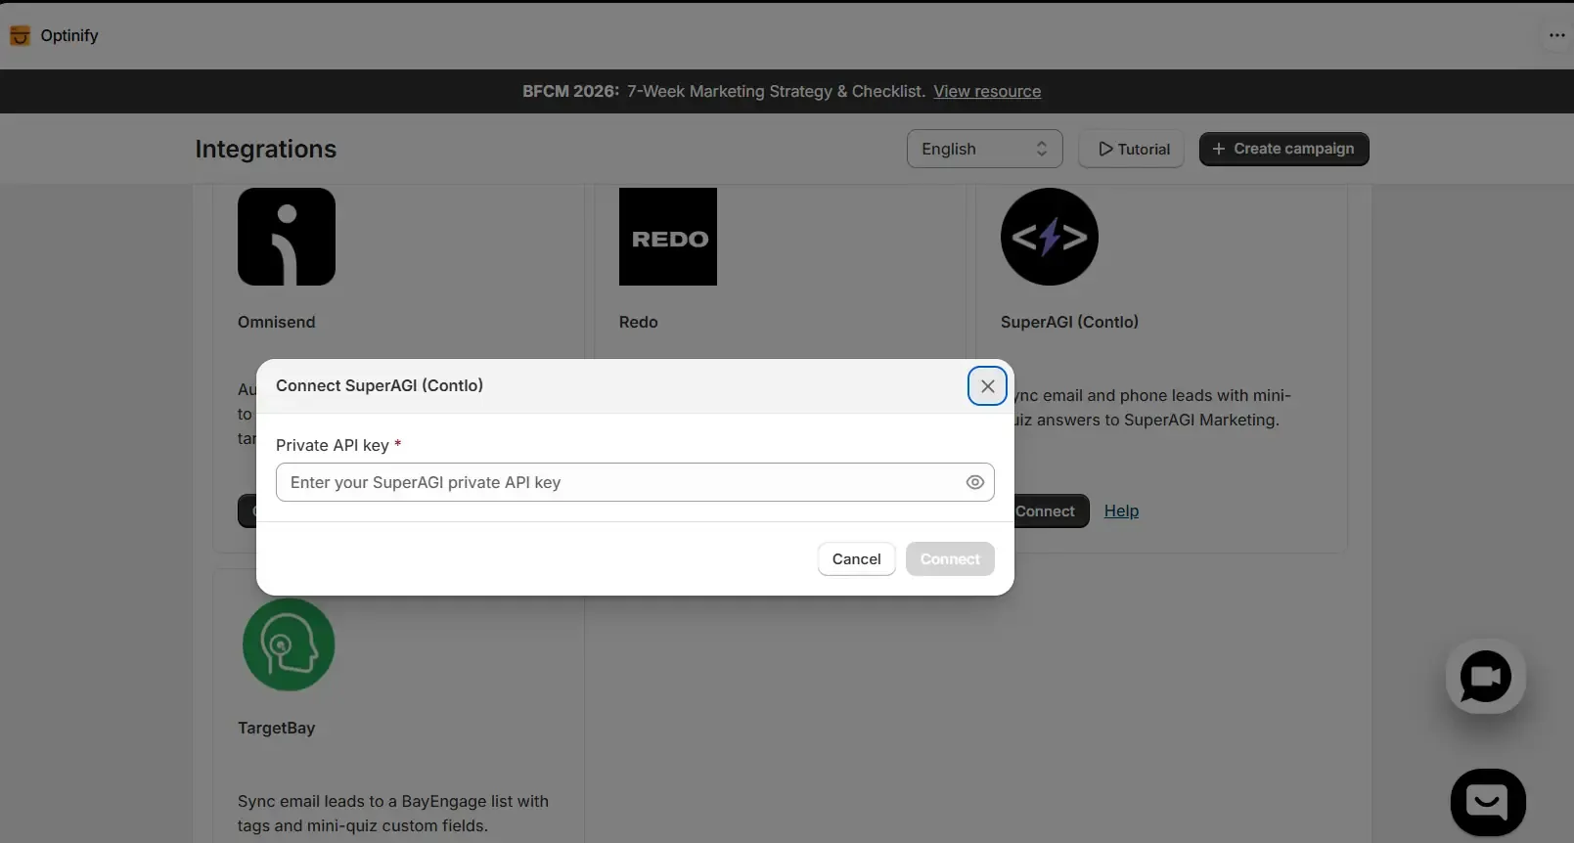Viewport: 1574px width, 843px height.
Task: Open the Optinify app icon
Action: [20, 36]
